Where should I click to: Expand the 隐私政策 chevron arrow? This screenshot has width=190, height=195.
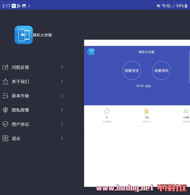[62, 110]
